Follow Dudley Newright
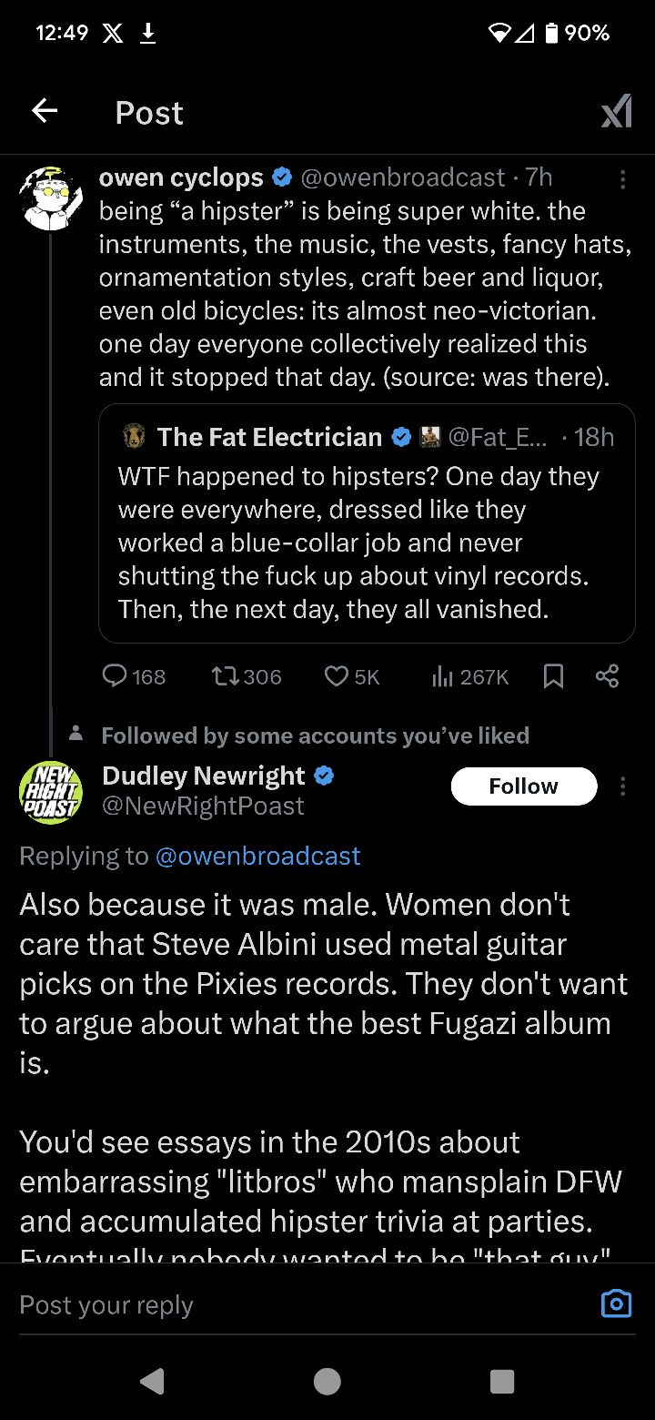655x1420 pixels. pyautogui.click(x=523, y=786)
